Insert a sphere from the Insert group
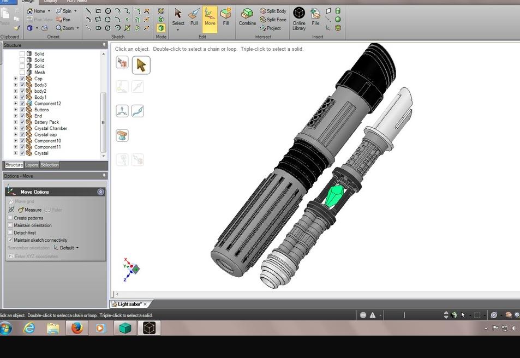Image resolution: width=520 pixels, height=358 pixels. [338, 20]
